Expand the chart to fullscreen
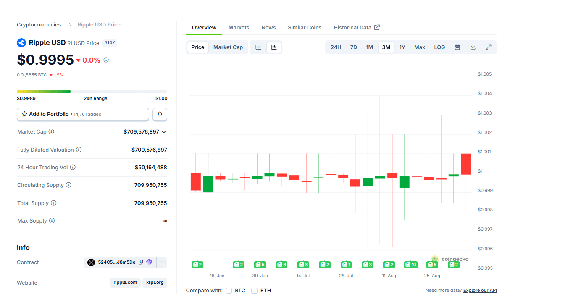Screen dimensions: 581x294 click(489, 47)
